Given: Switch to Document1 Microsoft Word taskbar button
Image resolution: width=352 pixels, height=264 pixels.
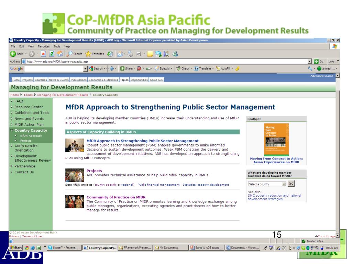Looking at the screenshot, I should click(x=242, y=247).
